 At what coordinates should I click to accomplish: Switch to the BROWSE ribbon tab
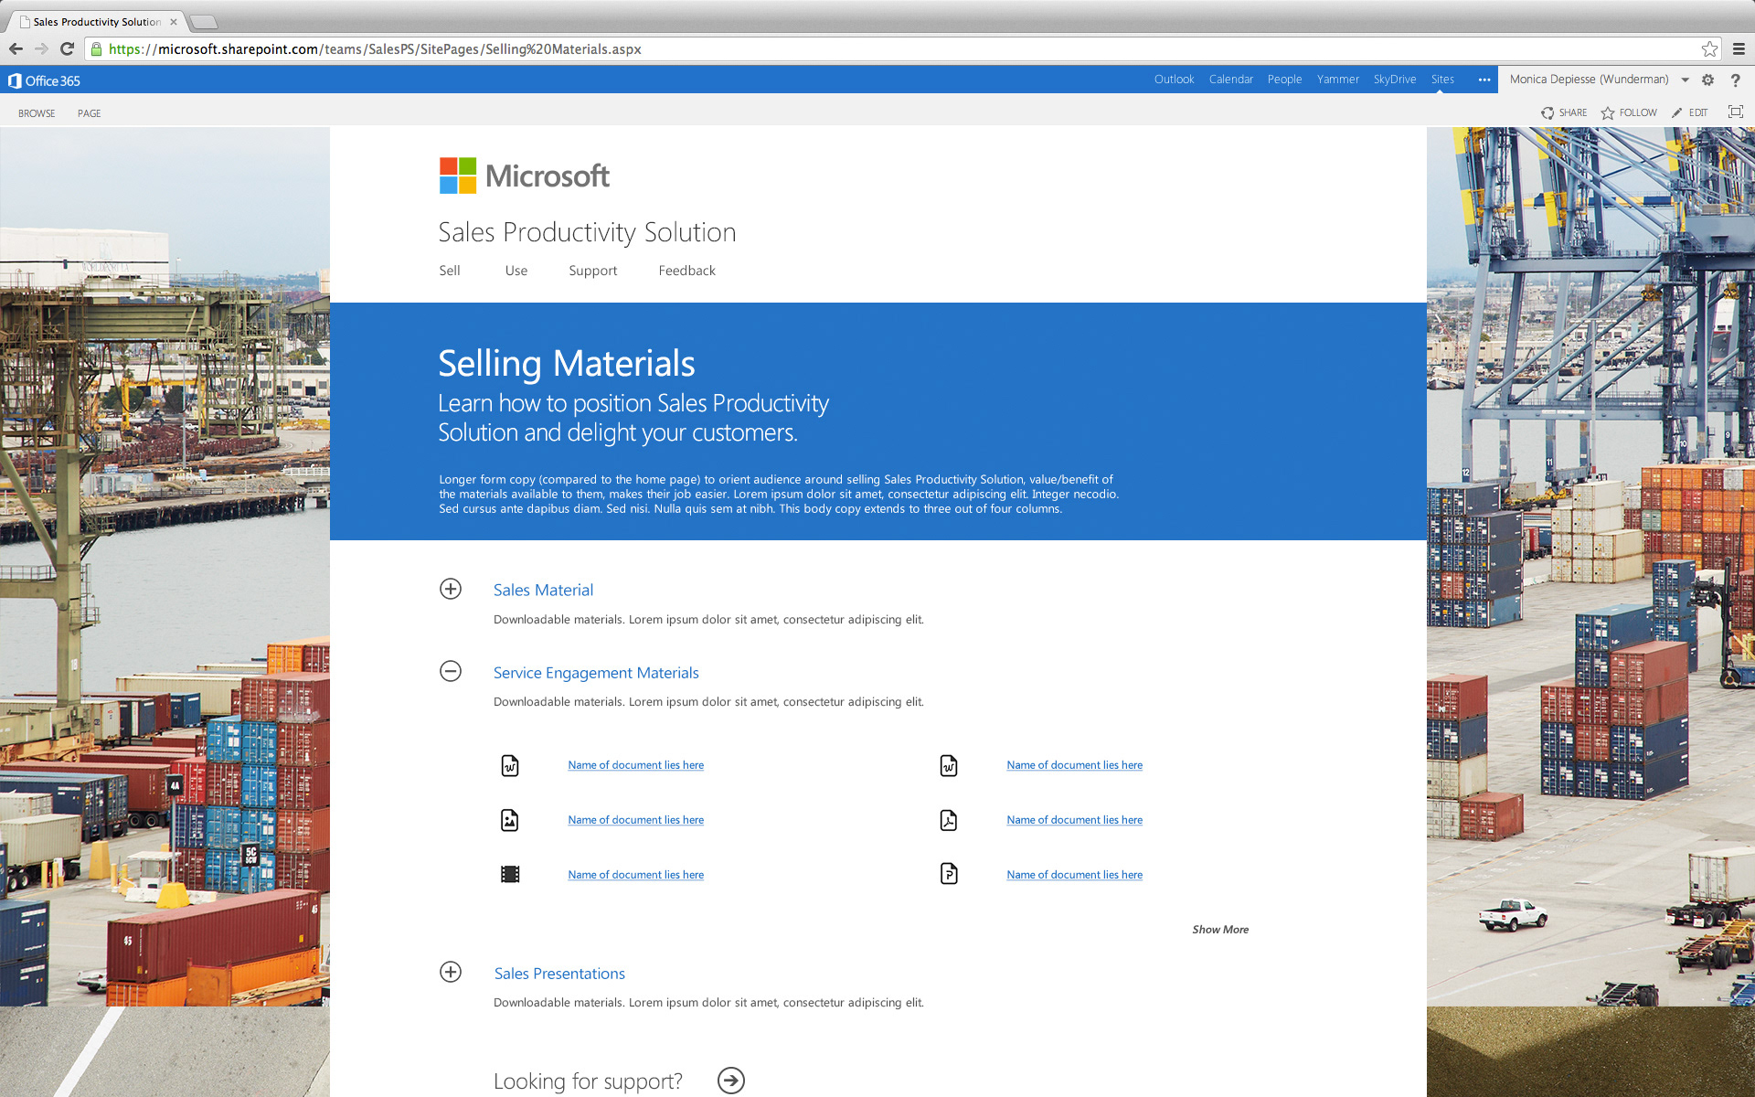pos(37,113)
